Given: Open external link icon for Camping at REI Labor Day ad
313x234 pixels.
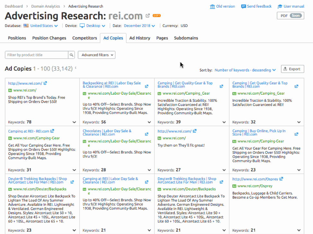Looking at the screenshot, I should pos(147,182).
